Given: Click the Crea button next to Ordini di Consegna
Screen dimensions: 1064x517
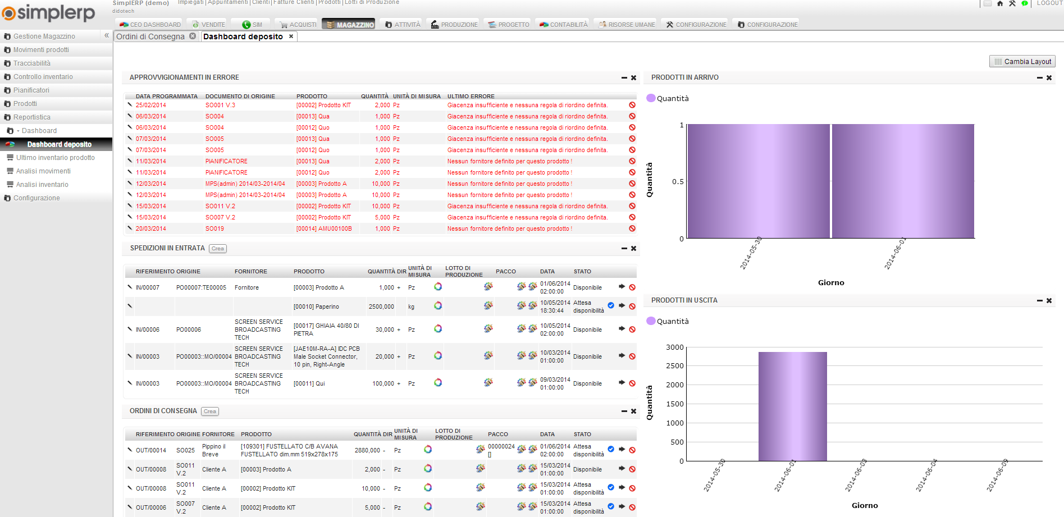Looking at the screenshot, I should pyautogui.click(x=210, y=411).
